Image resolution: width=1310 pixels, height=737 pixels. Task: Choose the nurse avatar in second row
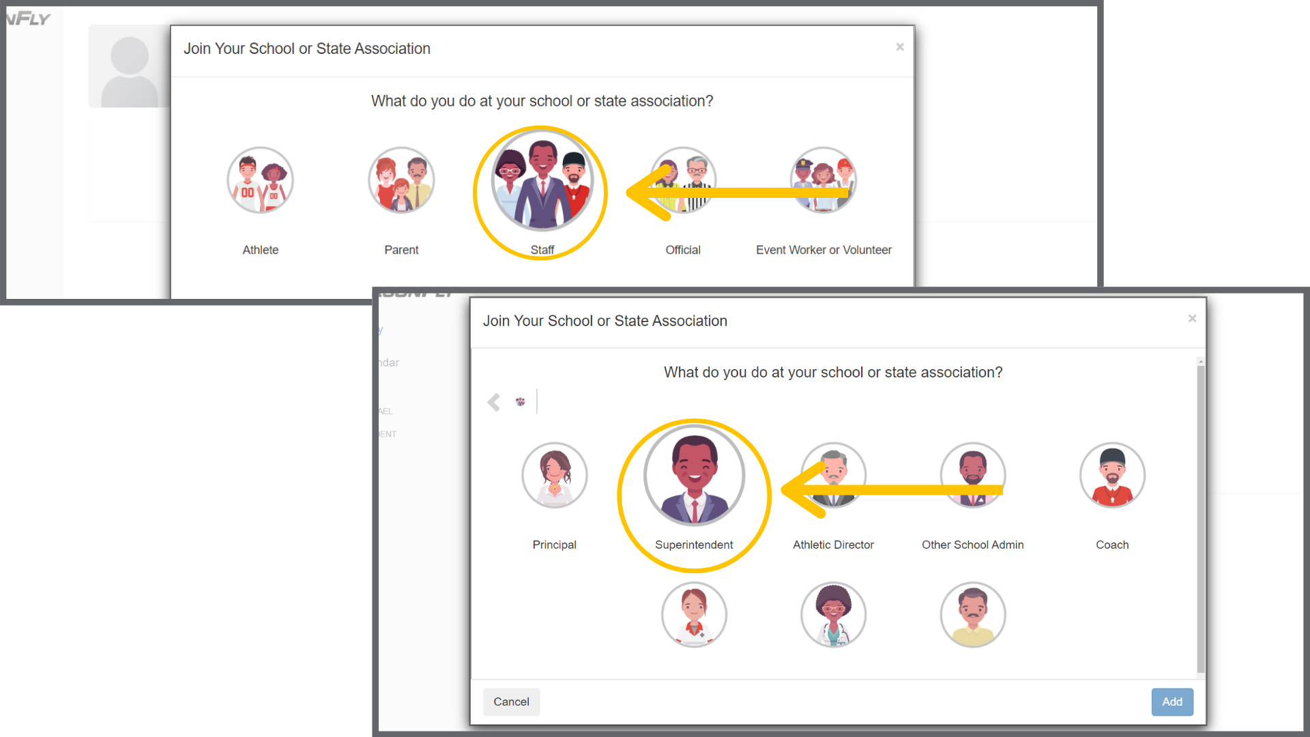695,615
